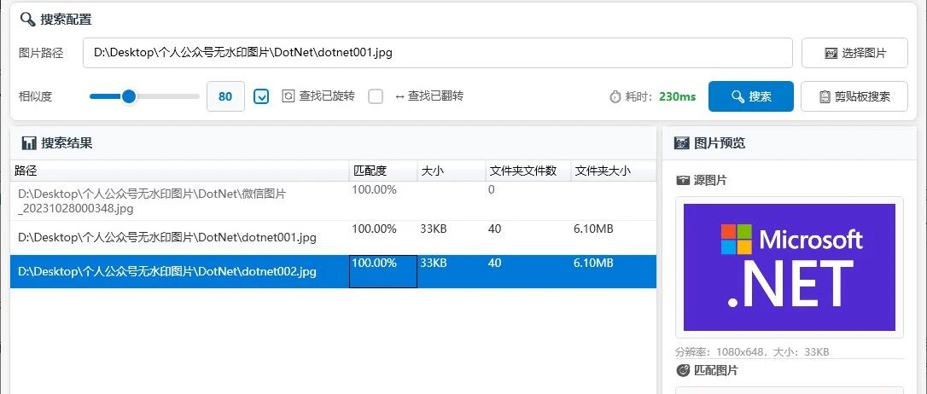Sort by the 文件夹大小 column header
The width and height of the screenshot is (927, 394).
pos(613,171)
